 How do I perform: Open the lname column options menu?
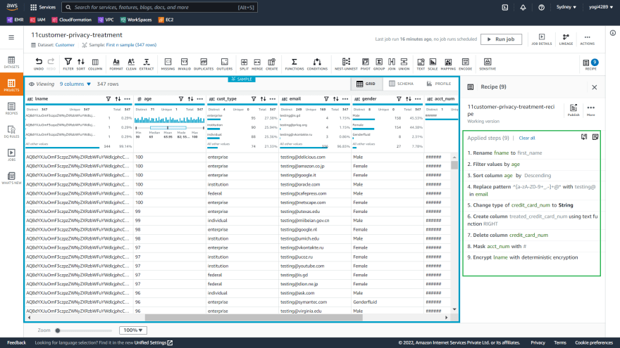pyautogui.click(x=128, y=99)
